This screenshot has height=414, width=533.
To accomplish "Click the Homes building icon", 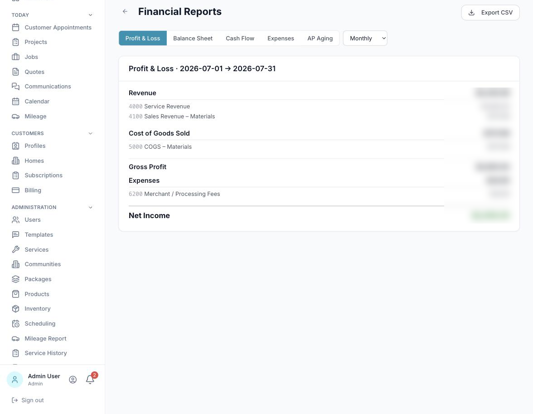I will pos(15,161).
